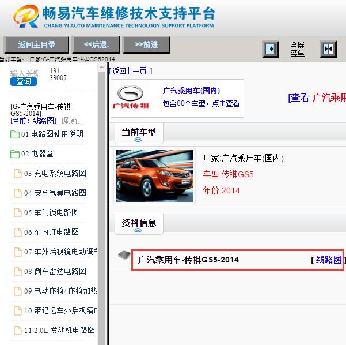Click the 广汽传祺 brand logo
The height and width of the screenshot is (345, 346).
pyautogui.click(x=131, y=97)
